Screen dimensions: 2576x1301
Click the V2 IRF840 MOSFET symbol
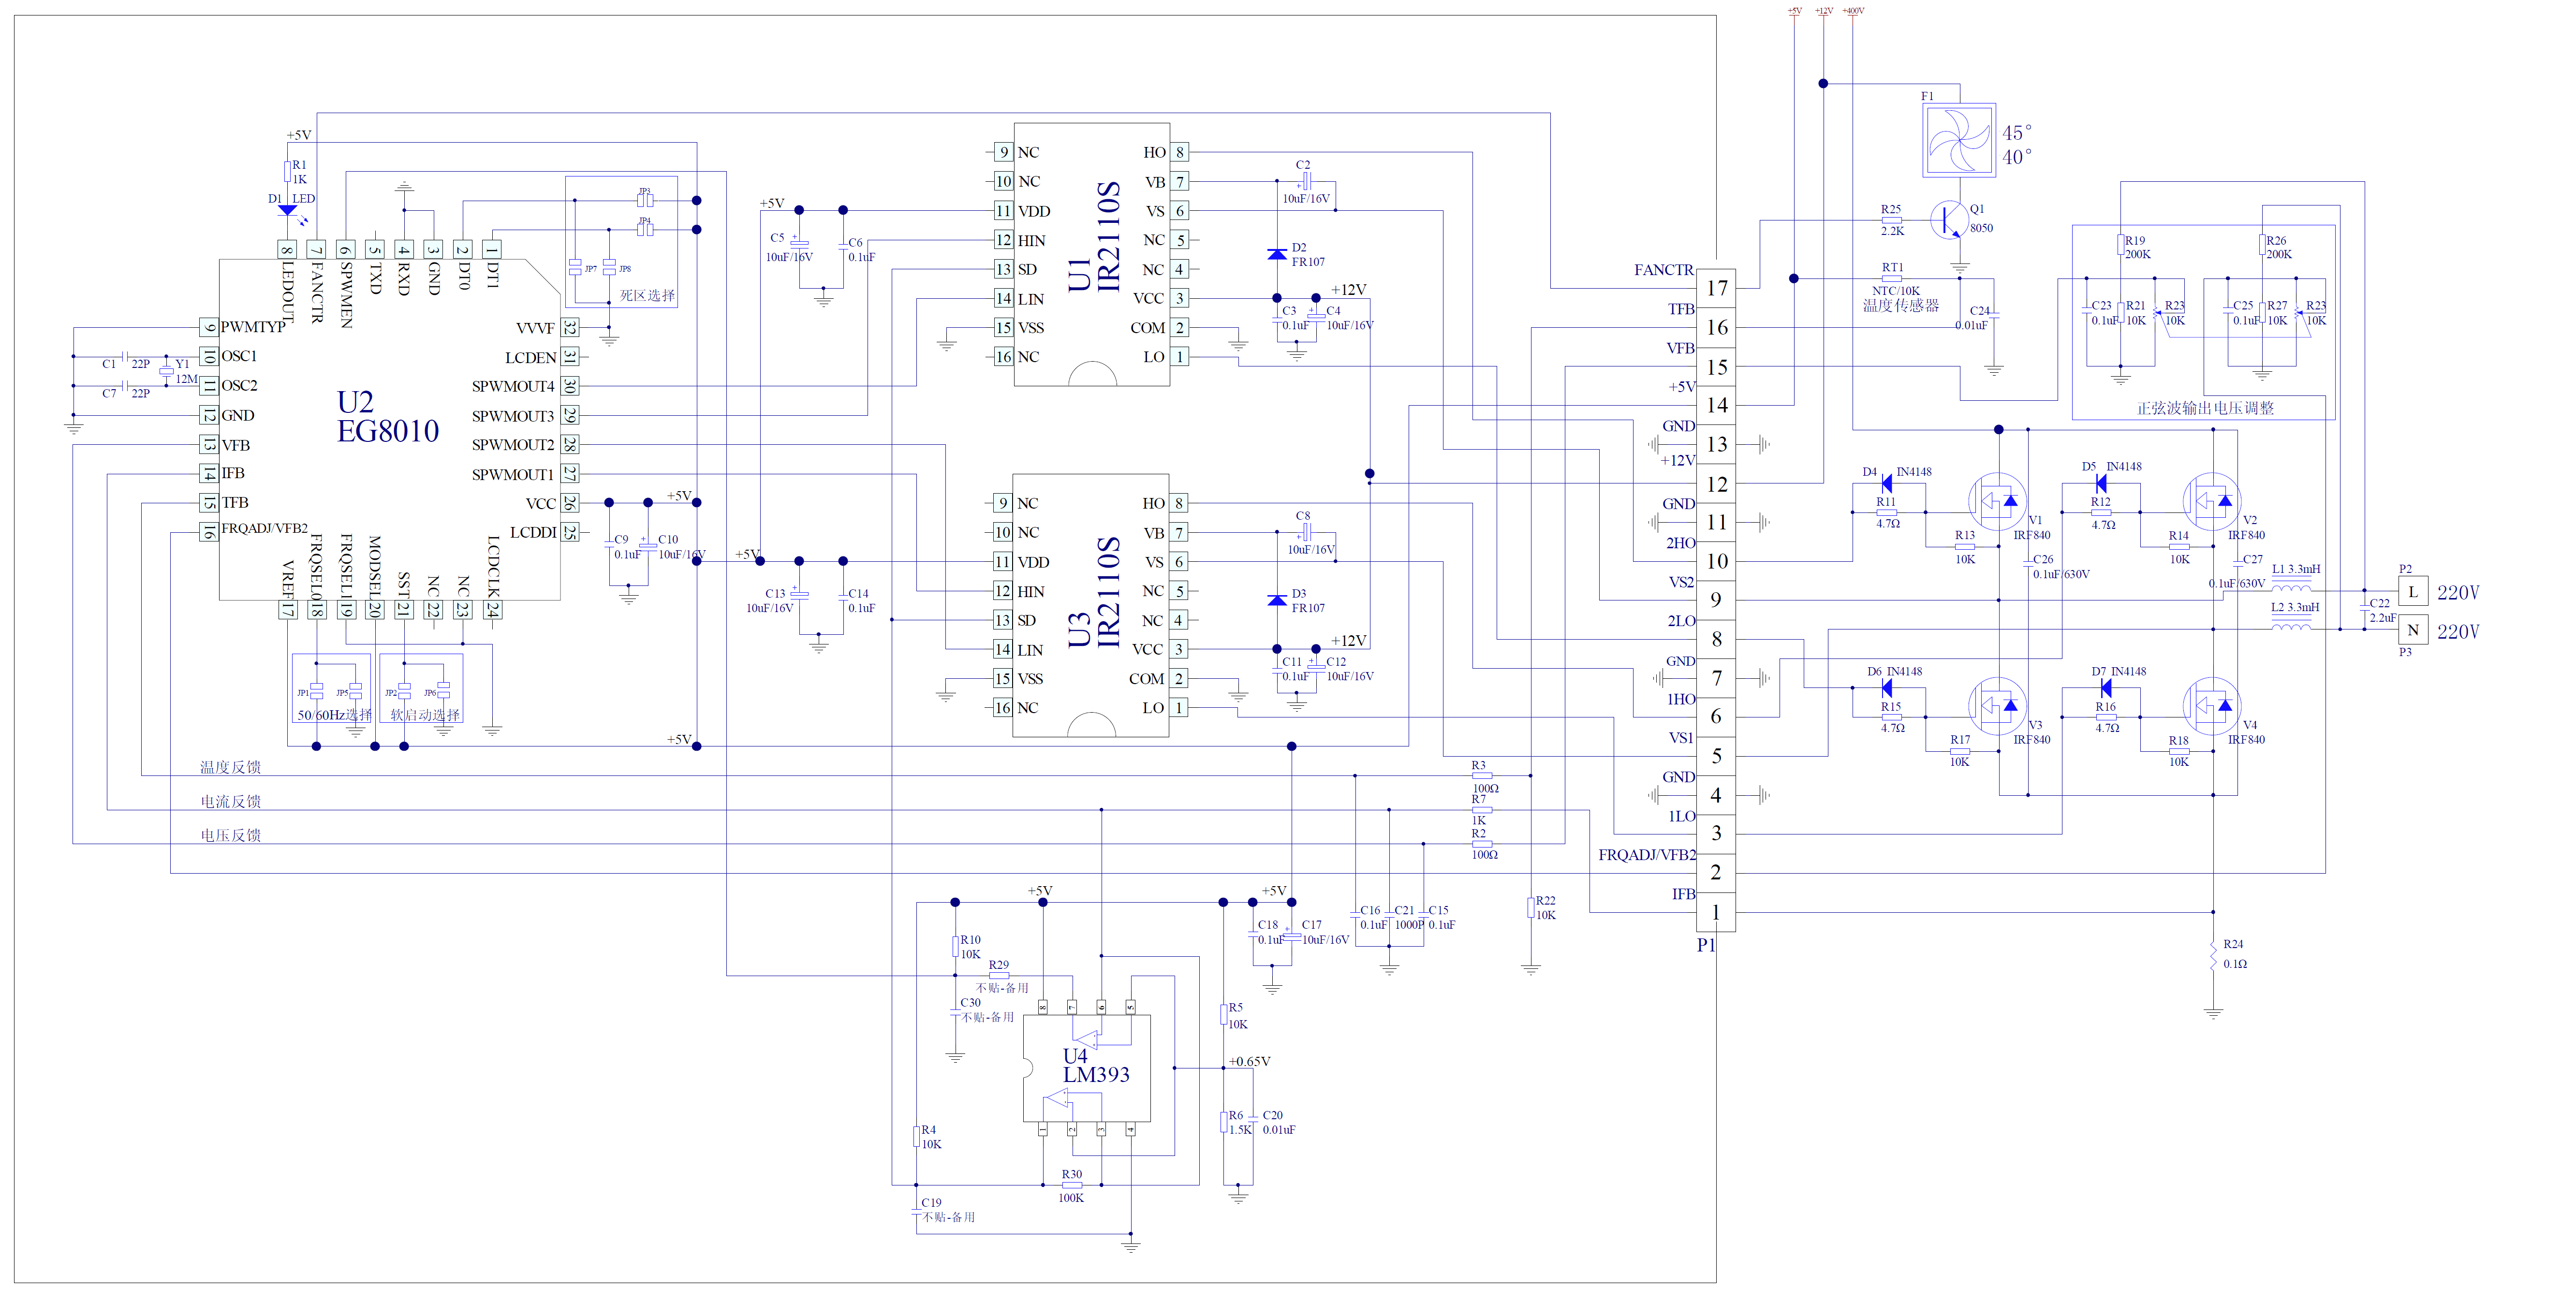2212,502
